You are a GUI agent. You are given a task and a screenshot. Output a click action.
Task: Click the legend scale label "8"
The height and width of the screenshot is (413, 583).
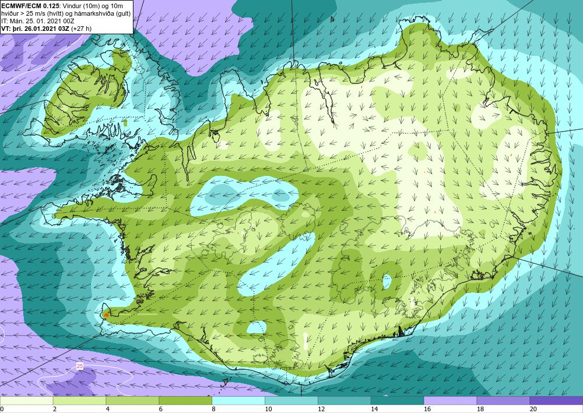[214, 409]
